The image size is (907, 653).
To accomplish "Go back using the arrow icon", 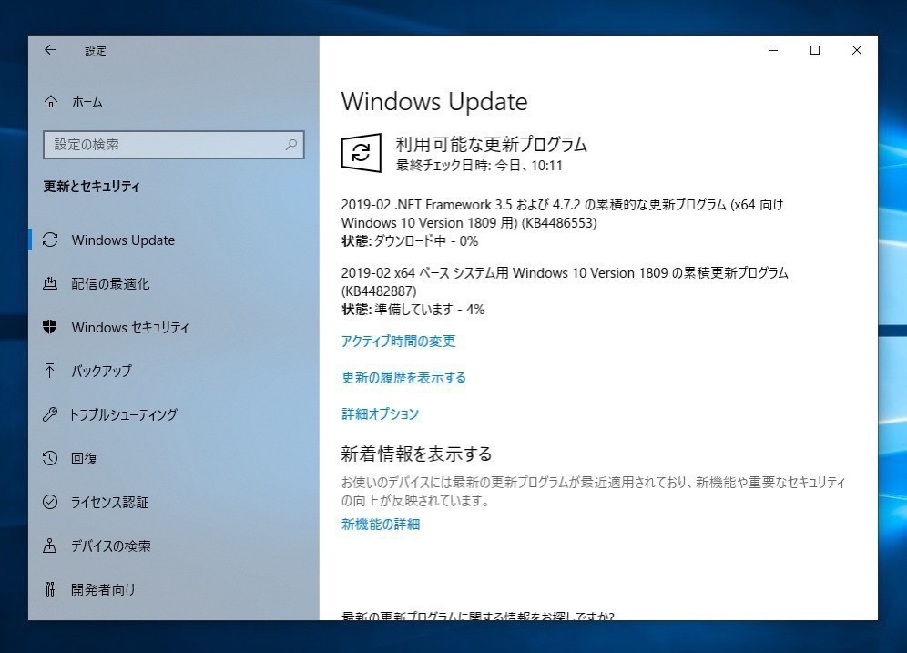I will [x=50, y=50].
